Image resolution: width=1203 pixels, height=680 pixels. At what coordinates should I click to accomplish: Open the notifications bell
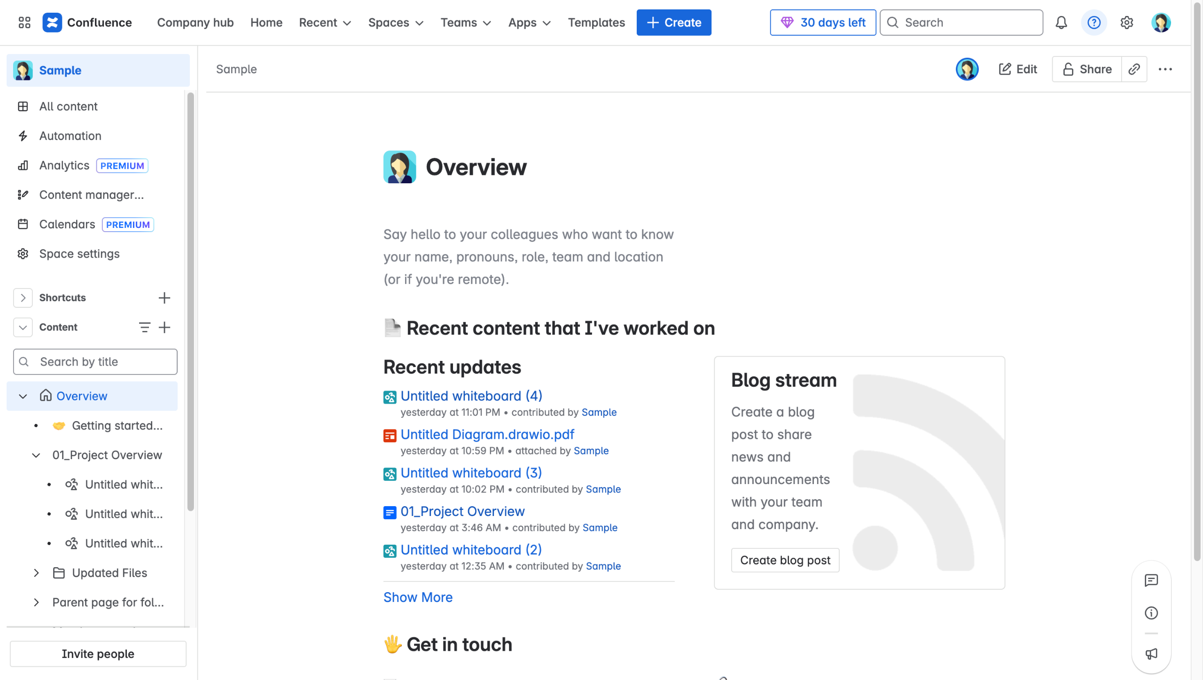point(1061,23)
